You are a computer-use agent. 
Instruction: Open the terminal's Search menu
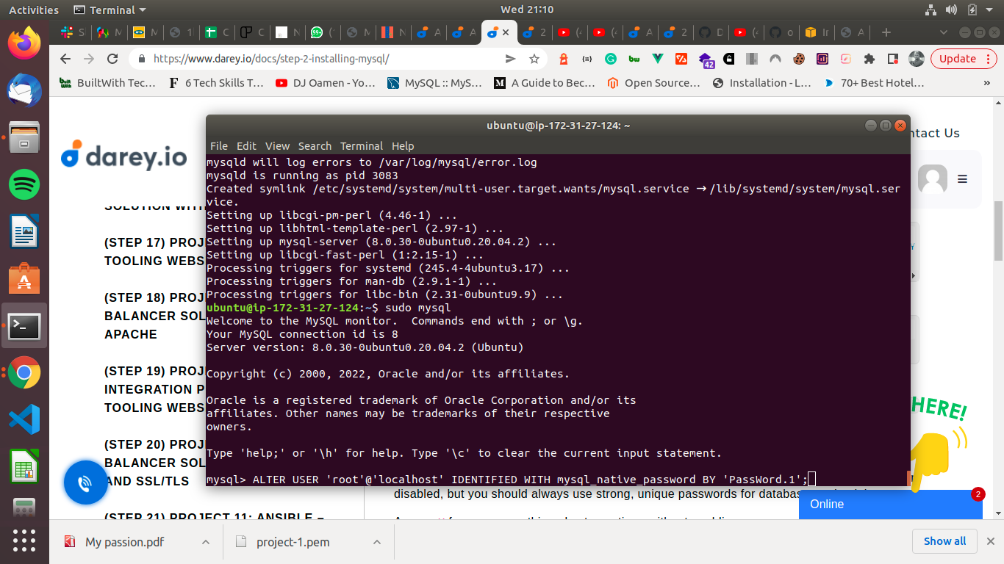(315, 145)
